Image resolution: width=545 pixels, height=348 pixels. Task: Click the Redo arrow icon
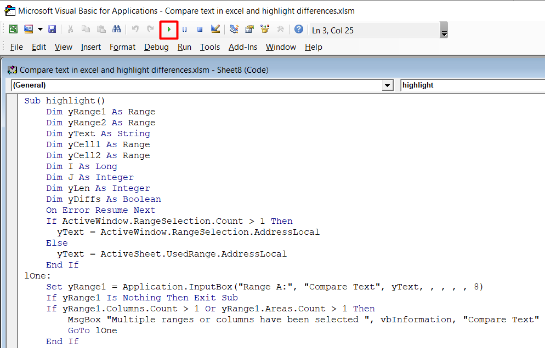tap(150, 30)
